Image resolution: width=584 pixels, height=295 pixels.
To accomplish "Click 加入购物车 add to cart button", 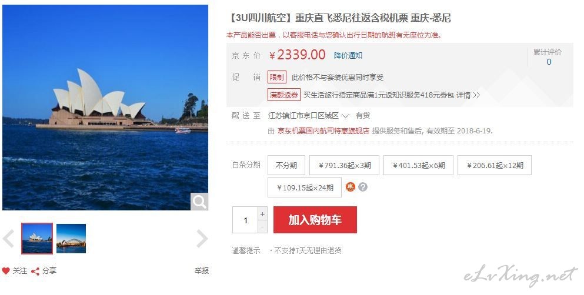I will [x=315, y=220].
